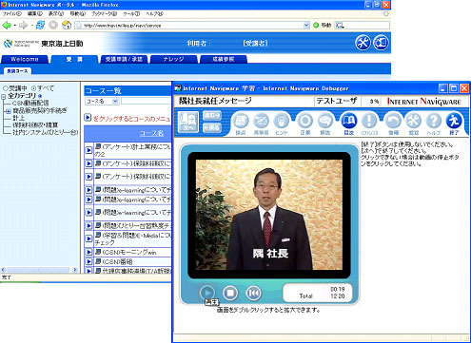Click the video frame showing 隅 社長

(269, 215)
